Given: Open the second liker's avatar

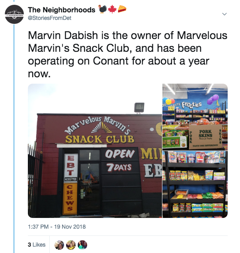Looking at the screenshot, I should [71, 245].
